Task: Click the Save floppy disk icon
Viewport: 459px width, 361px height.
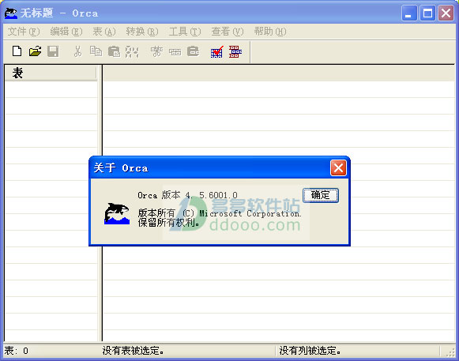Action: pos(53,51)
